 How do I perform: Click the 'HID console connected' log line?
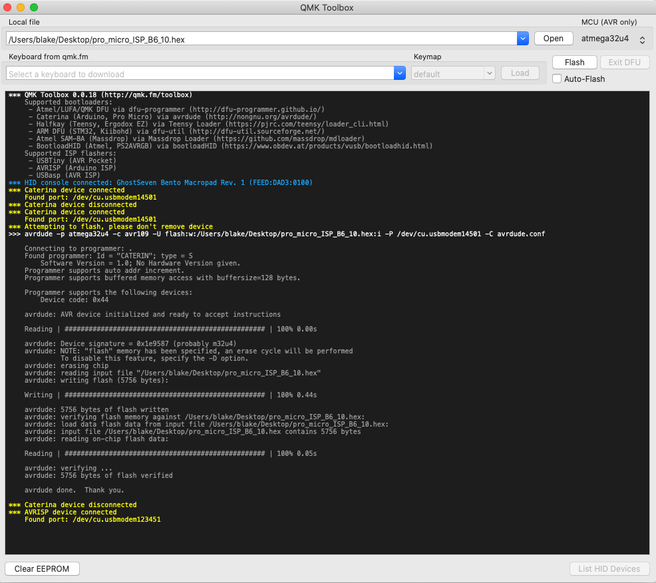(x=160, y=182)
